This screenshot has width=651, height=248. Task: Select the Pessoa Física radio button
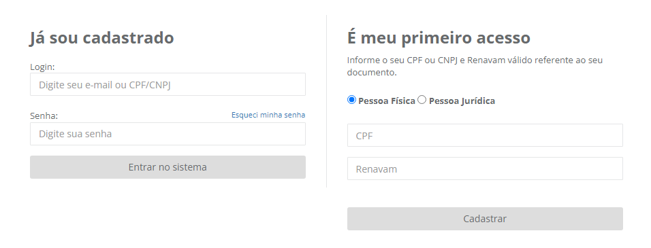point(351,100)
